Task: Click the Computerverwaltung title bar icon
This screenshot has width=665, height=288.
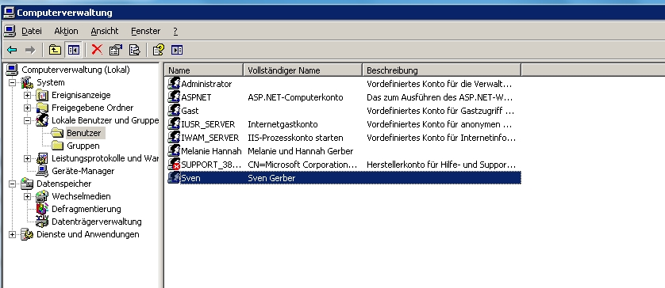Action: pyautogui.click(x=9, y=13)
